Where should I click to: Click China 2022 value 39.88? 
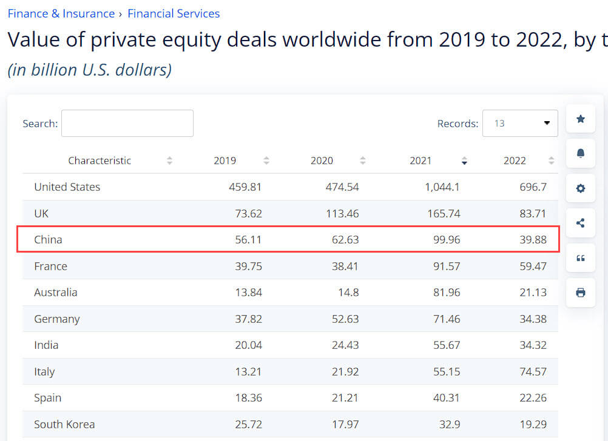533,240
